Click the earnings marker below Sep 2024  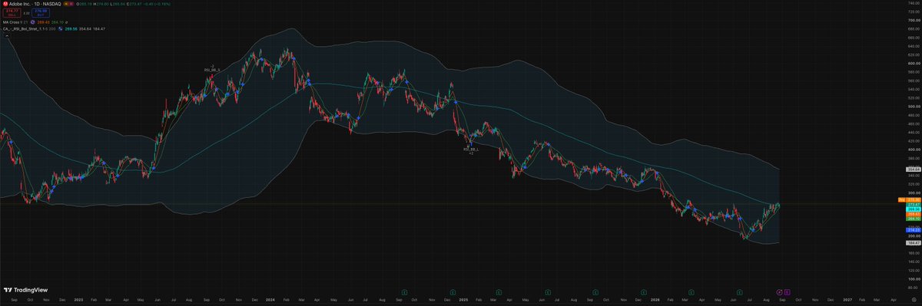click(x=405, y=292)
